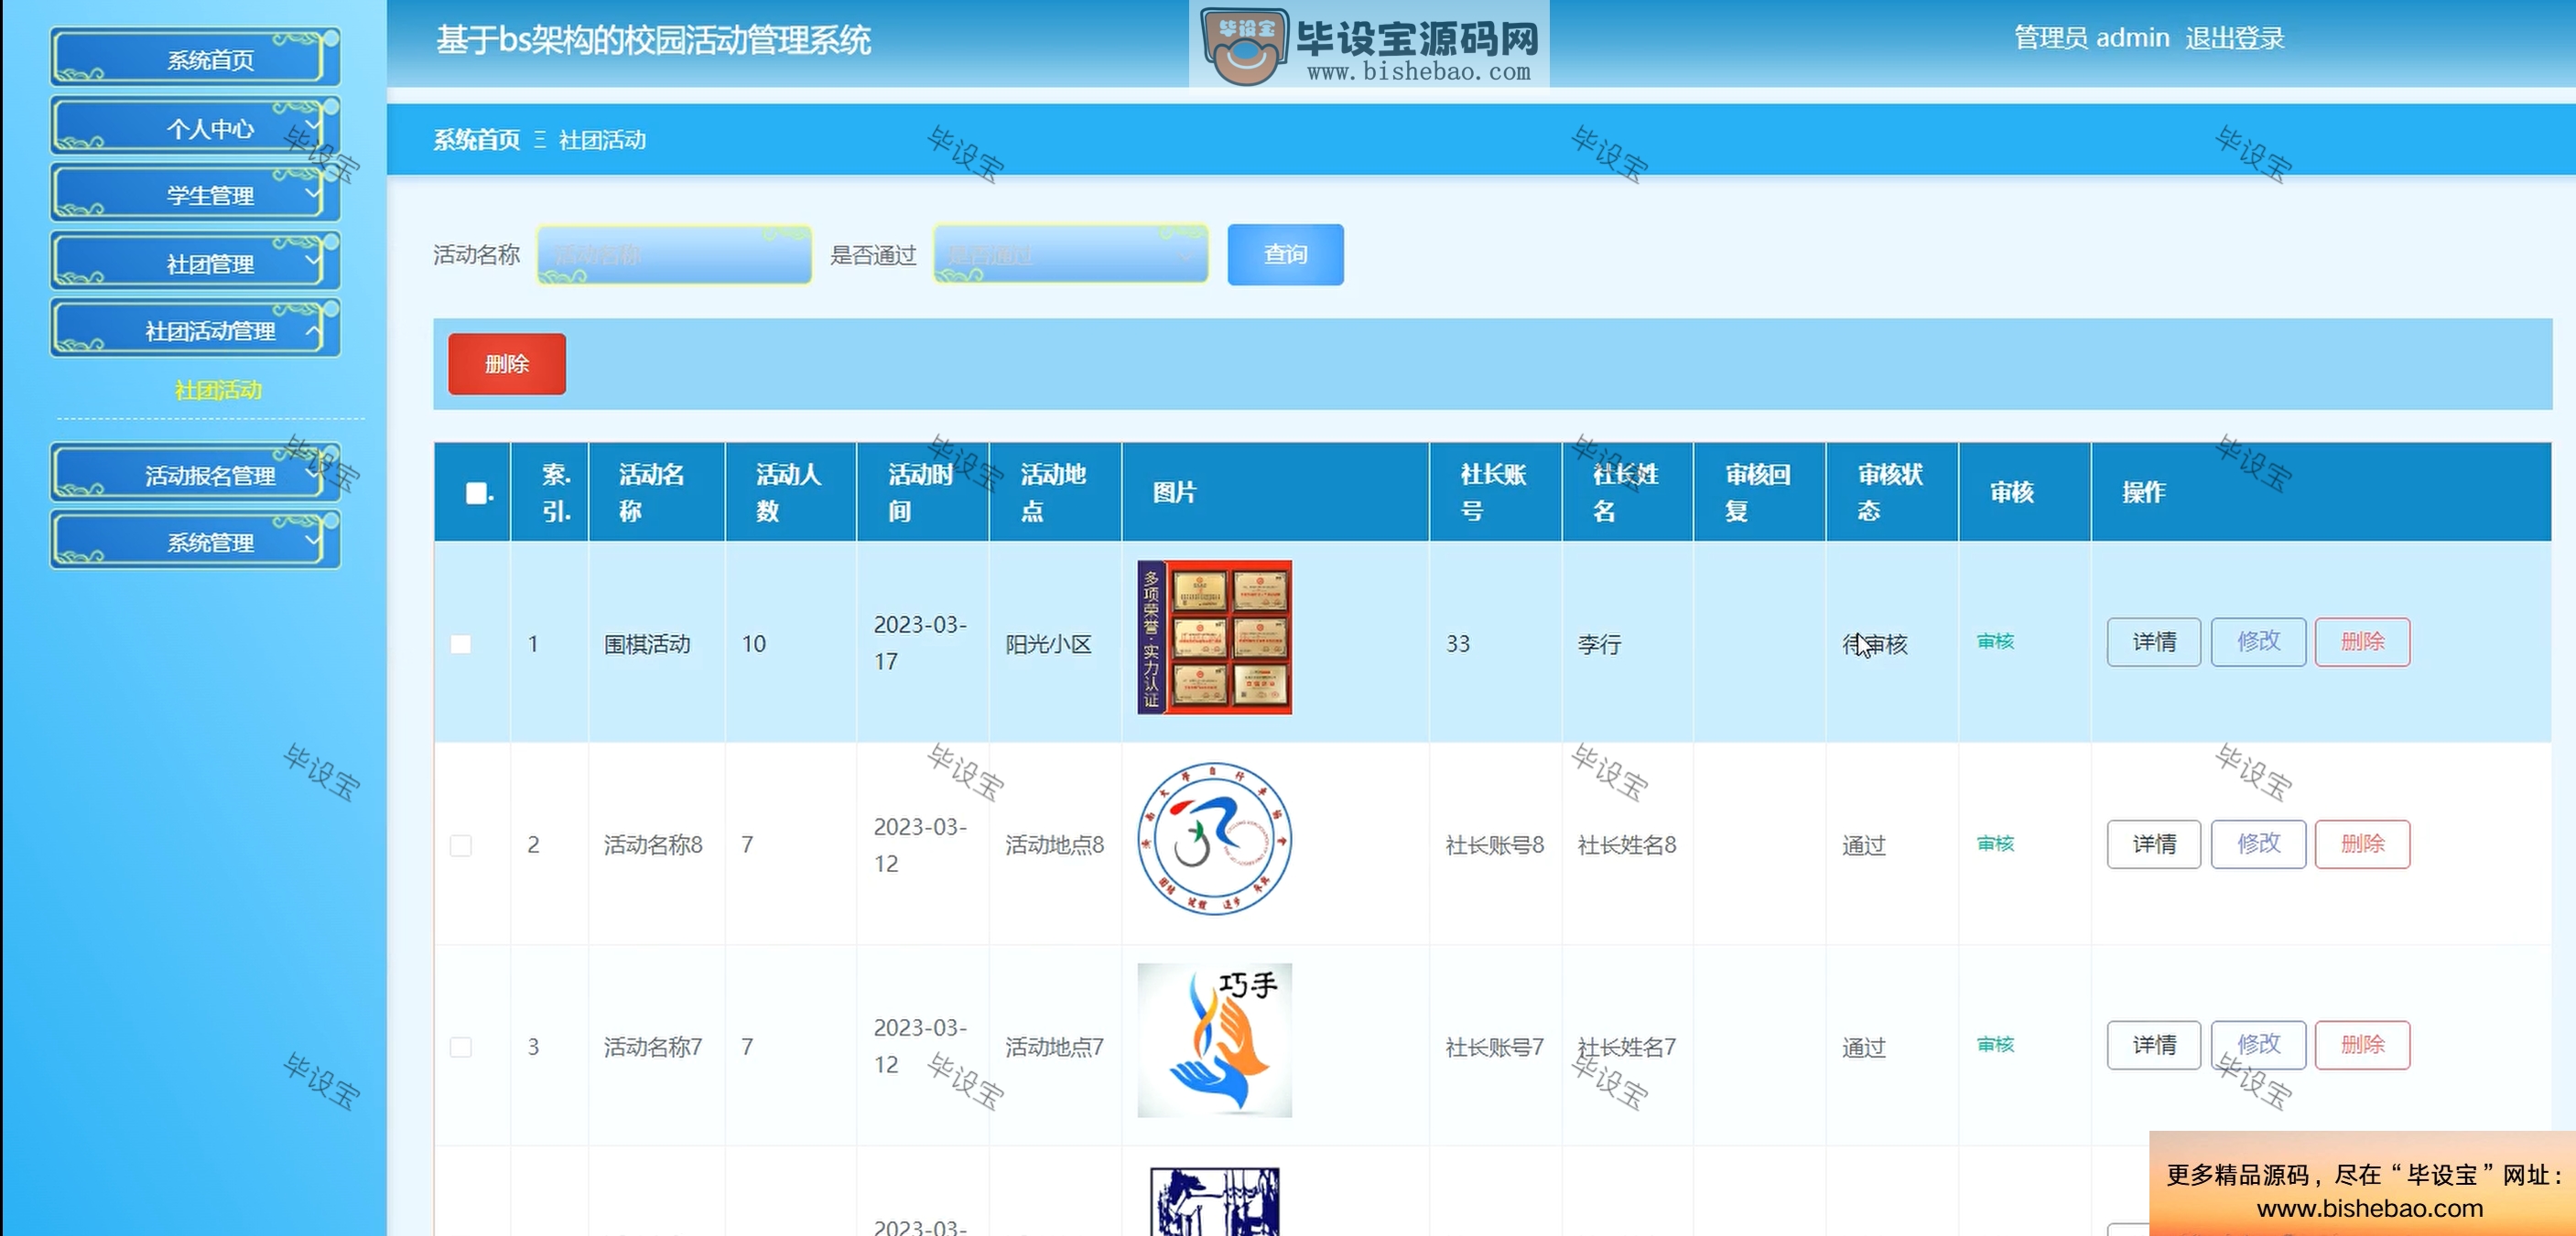Open 详情 for 活动名称7 row
2576x1236 pixels.
(x=2154, y=1045)
